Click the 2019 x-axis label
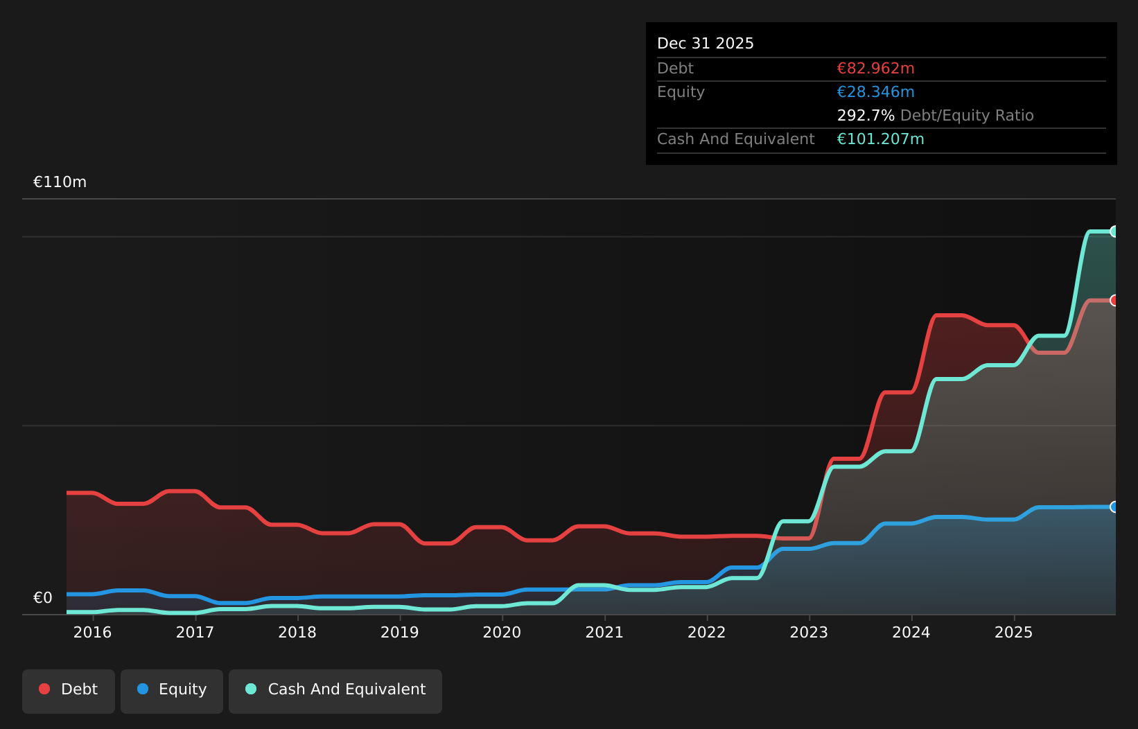Viewport: 1138px width, 729px height. point(399,632)
